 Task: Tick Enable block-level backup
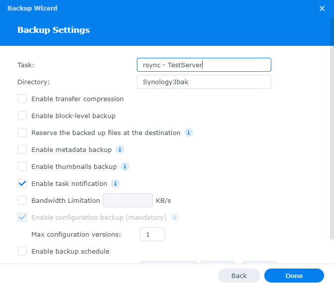[x=22, y=116]
